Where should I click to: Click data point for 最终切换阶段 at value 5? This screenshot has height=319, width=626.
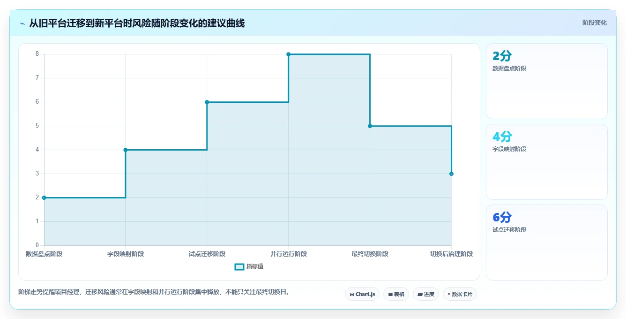tap(370, 126)
